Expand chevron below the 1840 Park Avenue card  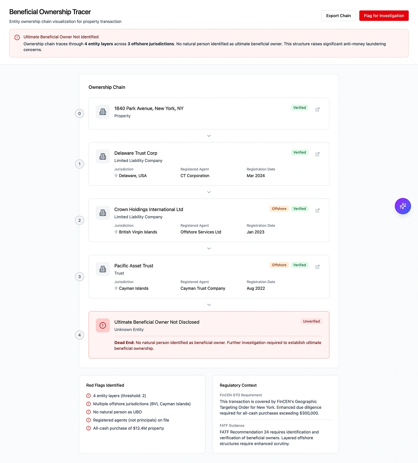coord(209,136)
